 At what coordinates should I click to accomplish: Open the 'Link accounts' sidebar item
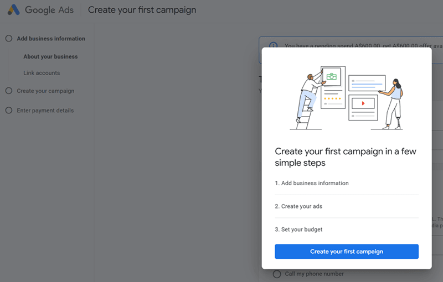click(x=42, y=73)
